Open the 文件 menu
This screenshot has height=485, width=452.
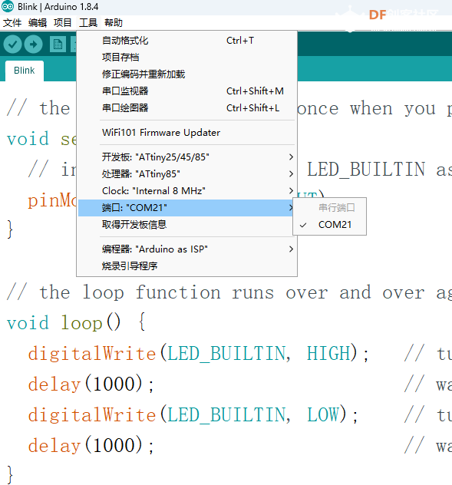pos(12,22)
